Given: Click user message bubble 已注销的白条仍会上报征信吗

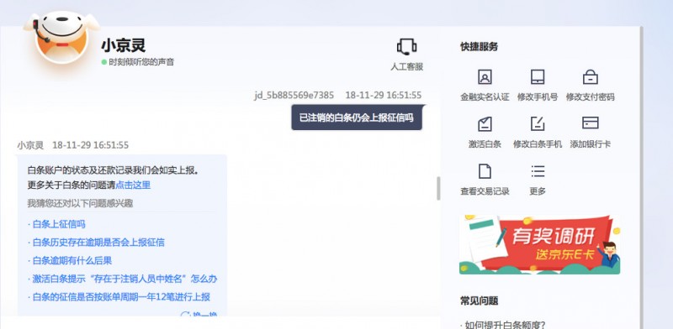Looking at the screenshot, I should [x=357, y=117].
